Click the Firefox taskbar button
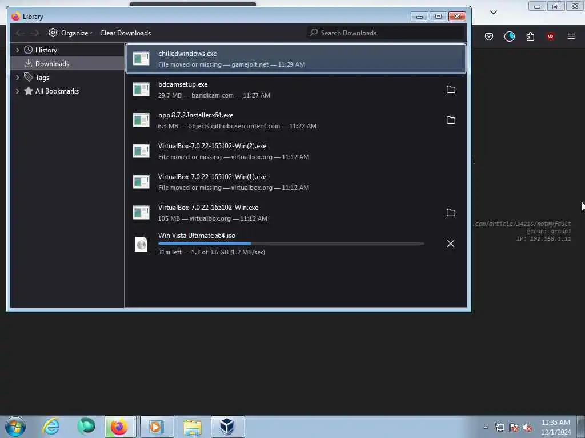This screenshot has height=438, width=585. point(119,427)
